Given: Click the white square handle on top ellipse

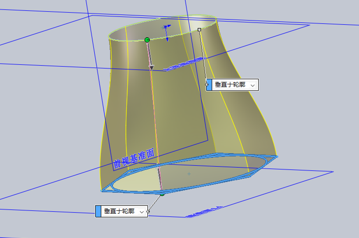Looking at the screenshot, I should click(199, 30).
